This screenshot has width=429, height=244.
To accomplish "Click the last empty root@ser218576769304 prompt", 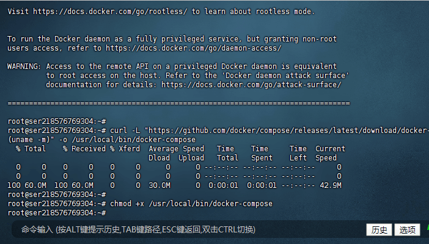I will coord(57,212).
